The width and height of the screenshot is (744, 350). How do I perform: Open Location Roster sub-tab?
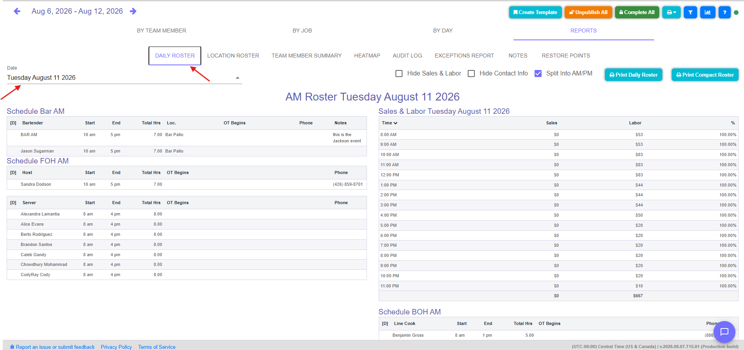tap(233, 56)
